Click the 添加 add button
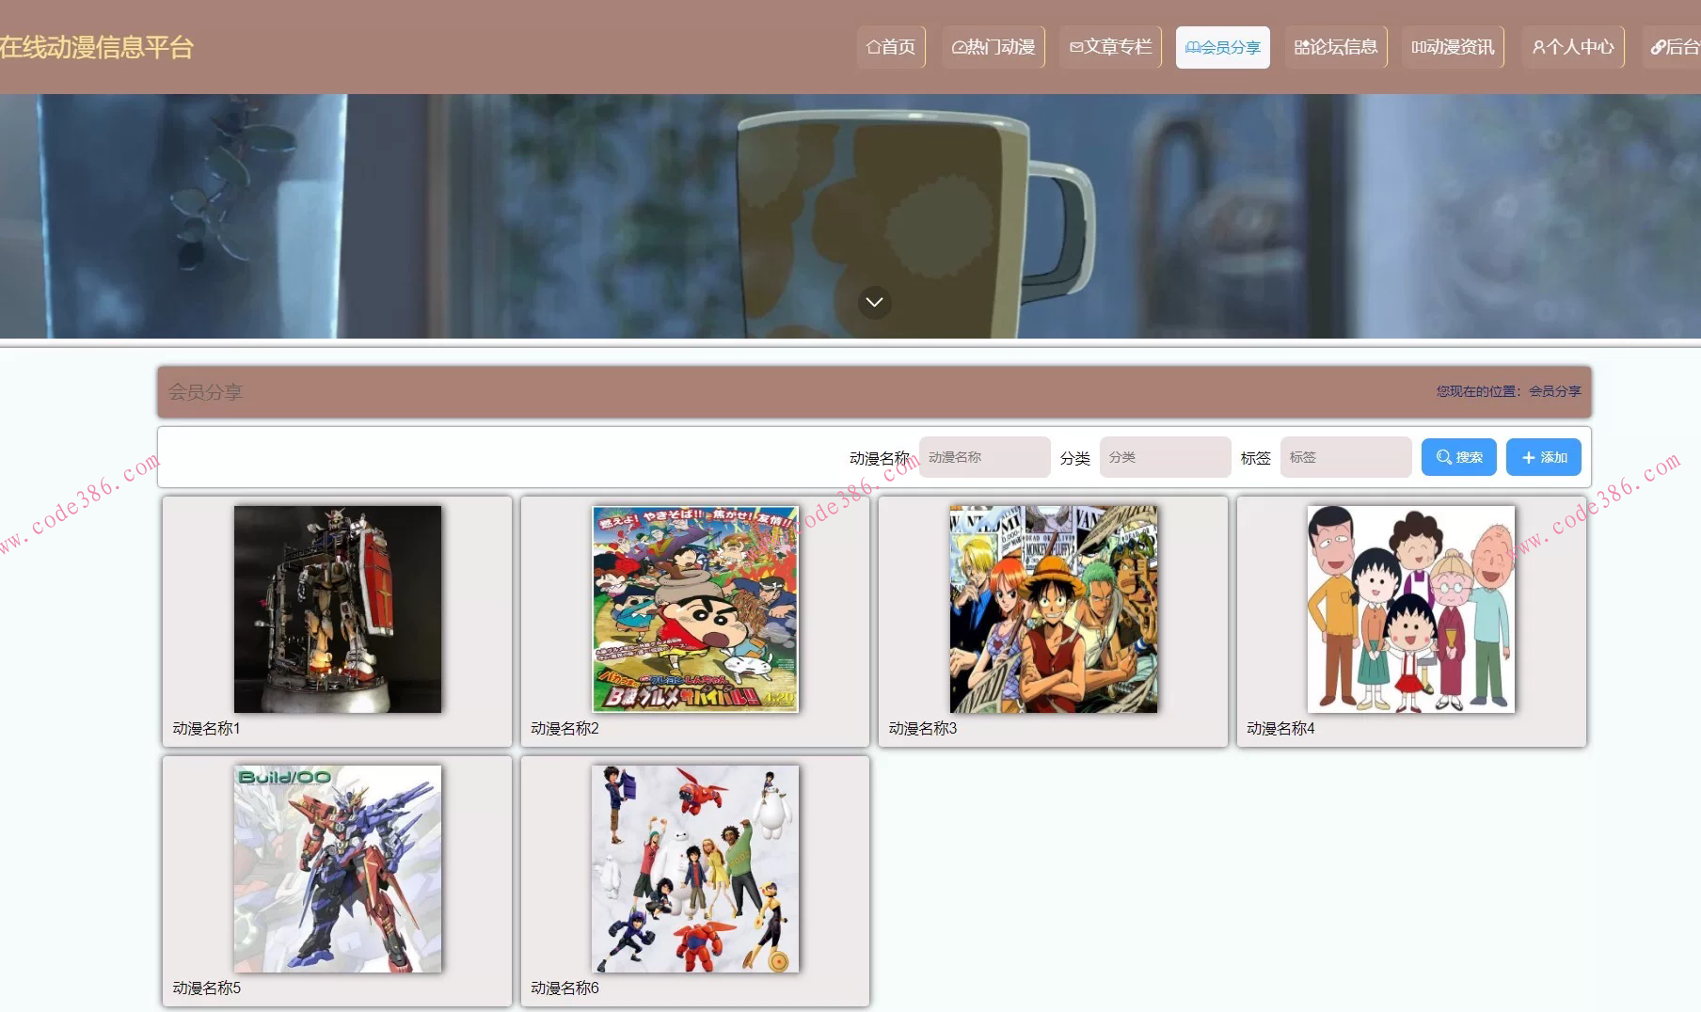 1543,457
